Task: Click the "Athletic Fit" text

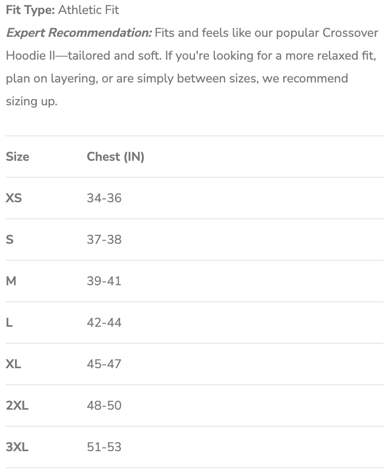Action: click(89, 10)
